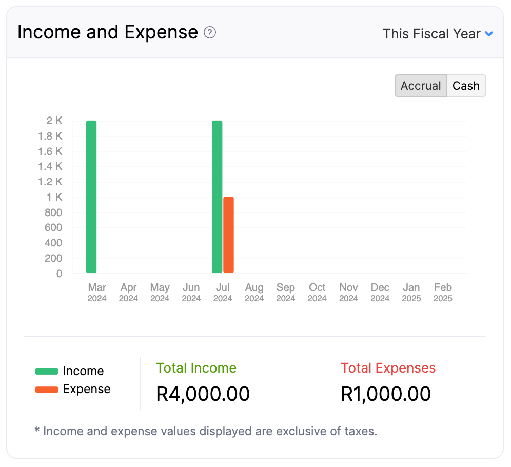Image resolution: width=511 pixels, height=467 pixels.
Task: Click the orange Expense legend marker
Action: (46, 389)
